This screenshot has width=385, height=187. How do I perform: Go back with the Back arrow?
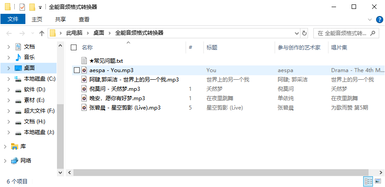(9, 33)
